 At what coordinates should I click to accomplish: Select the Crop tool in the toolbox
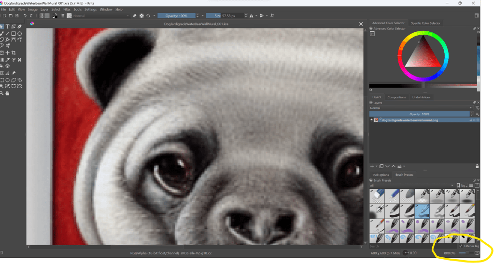click(x=14, y=53)
